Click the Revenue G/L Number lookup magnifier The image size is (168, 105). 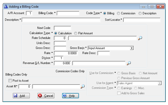(x=129, y=63)
